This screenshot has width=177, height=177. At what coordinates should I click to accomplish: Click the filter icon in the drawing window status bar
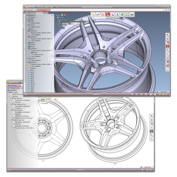pyautogui.click(x=143, y=170)
